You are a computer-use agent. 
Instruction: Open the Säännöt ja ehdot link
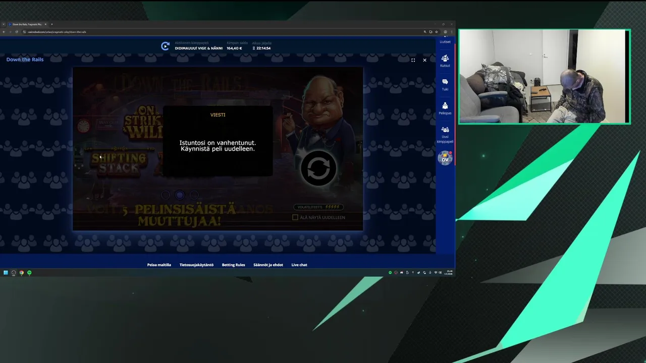point(268,265)
